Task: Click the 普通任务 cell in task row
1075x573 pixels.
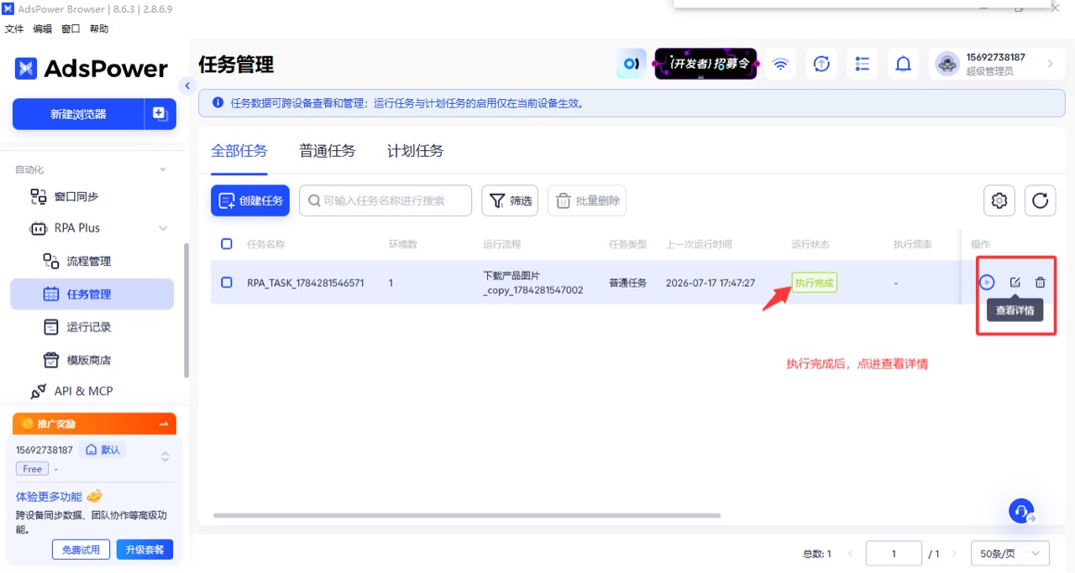Action: click(x=628, y=284)
